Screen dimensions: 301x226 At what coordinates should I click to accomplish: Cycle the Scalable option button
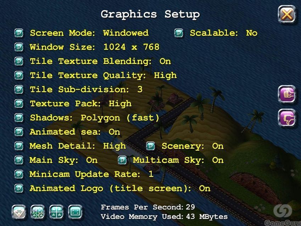(x=179, y=33)
